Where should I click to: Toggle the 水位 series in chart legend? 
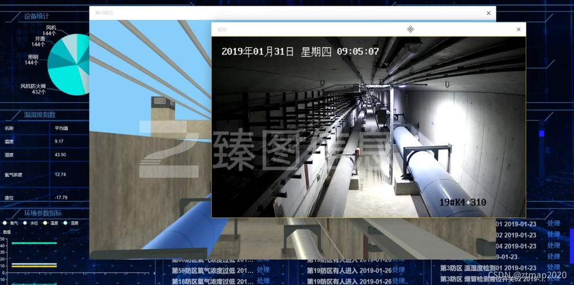(30, 223)
